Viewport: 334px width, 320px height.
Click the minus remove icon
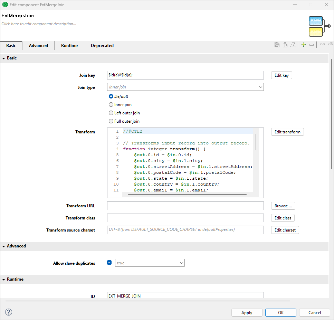point(312,45)
